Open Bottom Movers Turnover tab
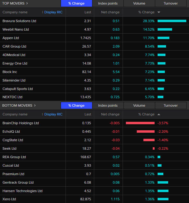189x203 pixels. click(x=171, y=105)
